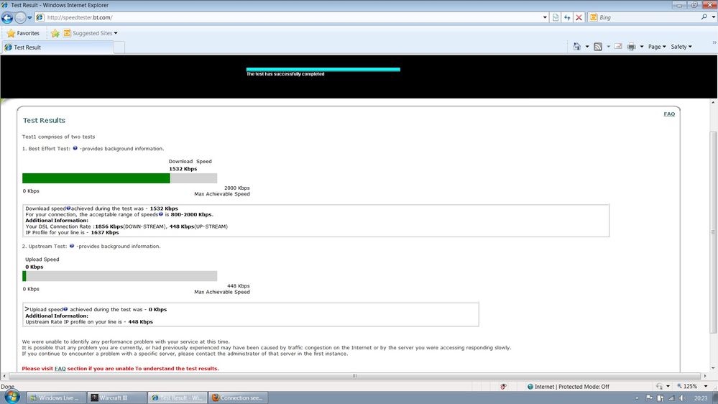This screenshot has height=404, width=718.
Task: Click the browser Back arrow button
Action: (x=7, y=18)
